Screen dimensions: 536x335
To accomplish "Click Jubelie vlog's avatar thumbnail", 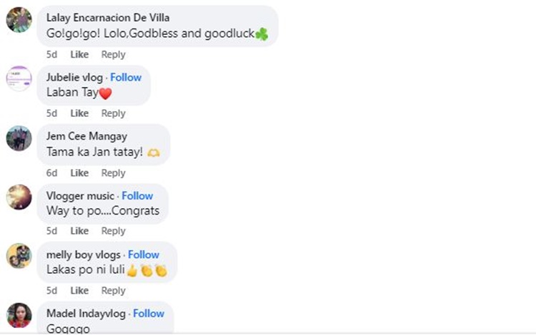I will [19, 78].
